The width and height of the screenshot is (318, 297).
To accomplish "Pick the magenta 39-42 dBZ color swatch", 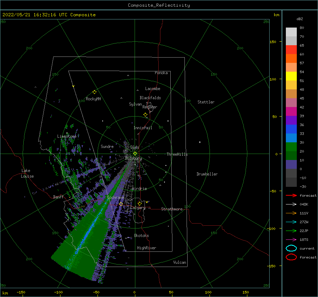I will click(x=291, y=112).
